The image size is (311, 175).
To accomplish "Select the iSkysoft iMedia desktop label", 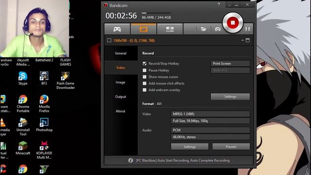I will click(x=23, y=62).
